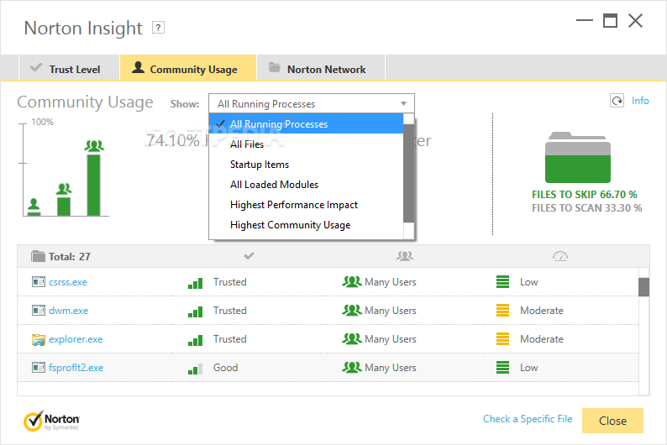Click the Norton by Symantec logo
Screen dimensions: 667x445
point(51,421)
